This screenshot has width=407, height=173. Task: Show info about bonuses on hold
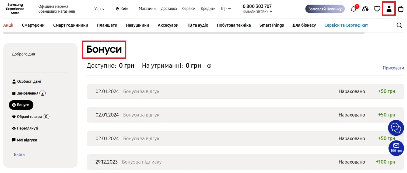point(209,66)
